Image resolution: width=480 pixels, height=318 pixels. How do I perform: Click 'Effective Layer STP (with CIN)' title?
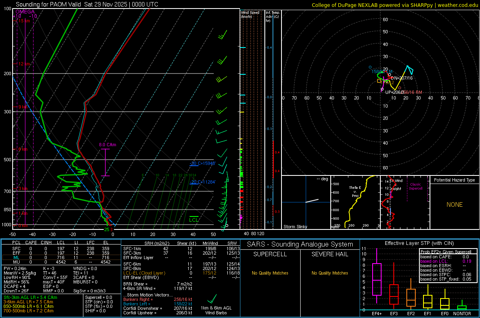point(419,243)
